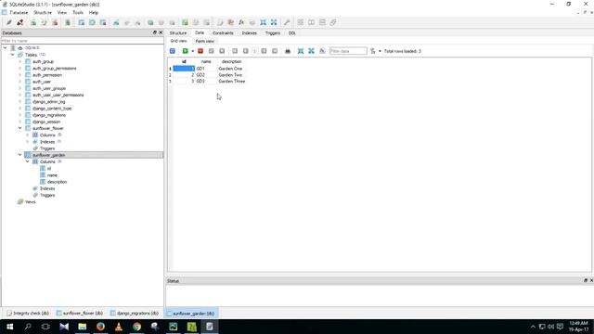
Task: Click the 'GD3' name cell
Action: (x=206, y=81)
